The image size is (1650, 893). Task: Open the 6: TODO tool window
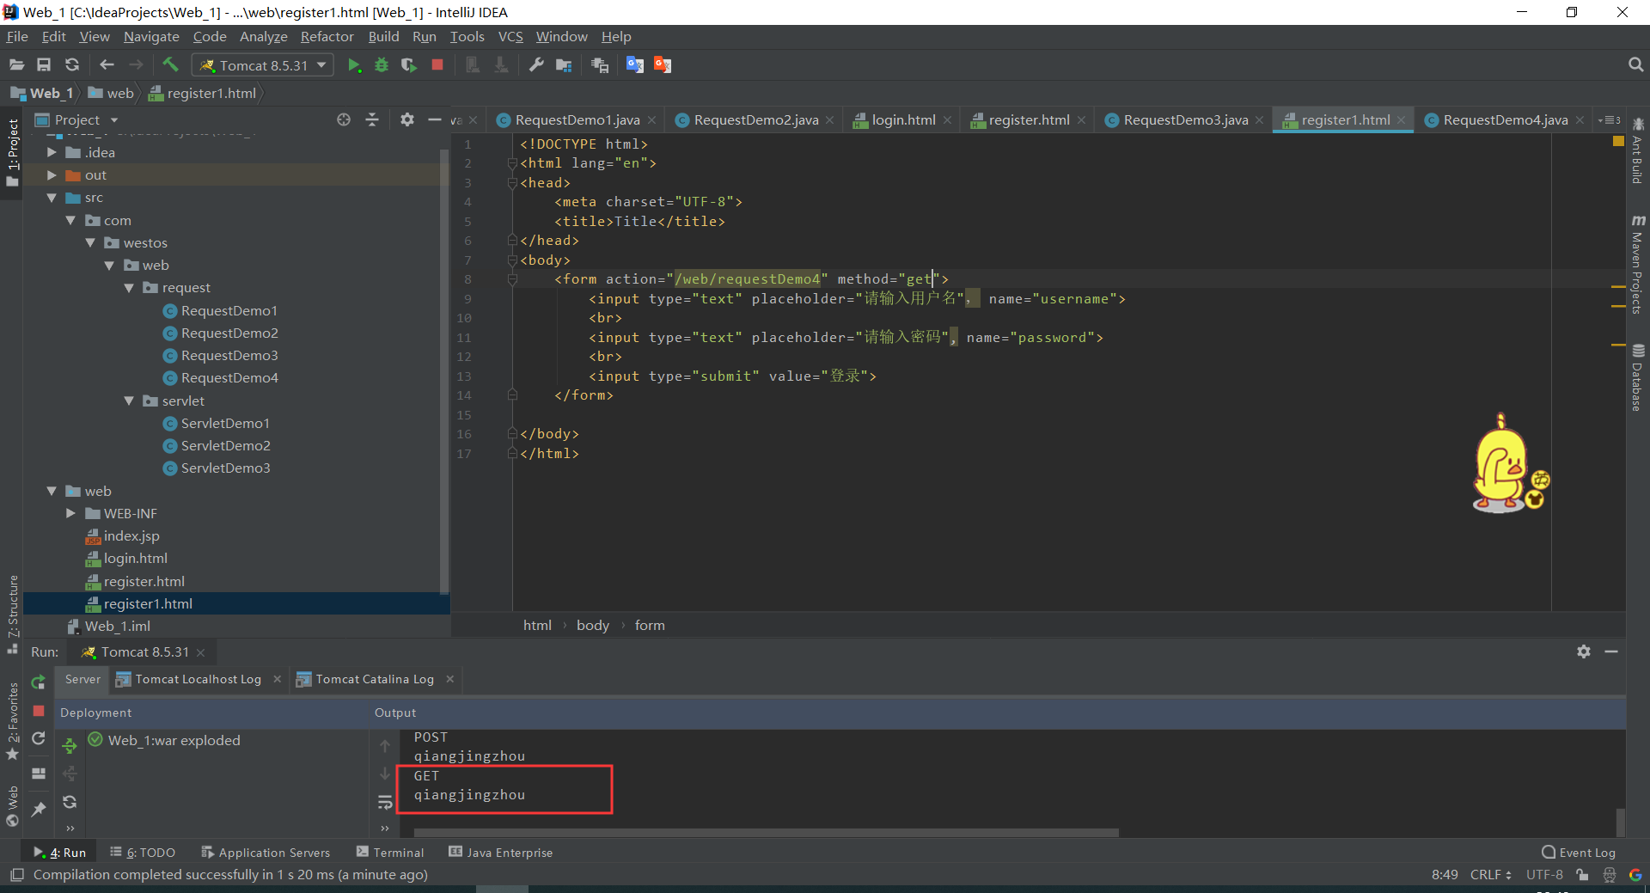pos(143,852)
